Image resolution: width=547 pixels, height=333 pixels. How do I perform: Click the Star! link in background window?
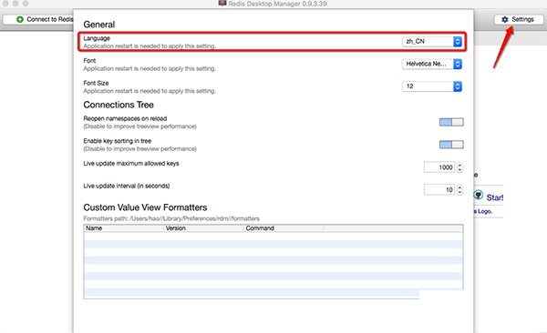click(495, 197)
